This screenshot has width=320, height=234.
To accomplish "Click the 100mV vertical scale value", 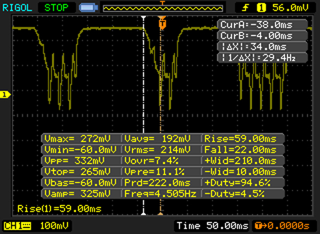I will [x=54, y=226].
